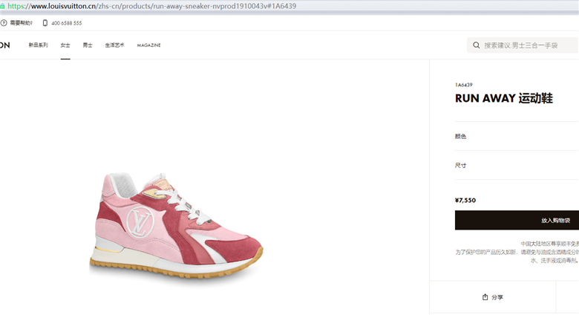This screenshot has width=579, height=315.
Task: Click the 400 6588 555 phone number
Action: [x=67, y=23]
